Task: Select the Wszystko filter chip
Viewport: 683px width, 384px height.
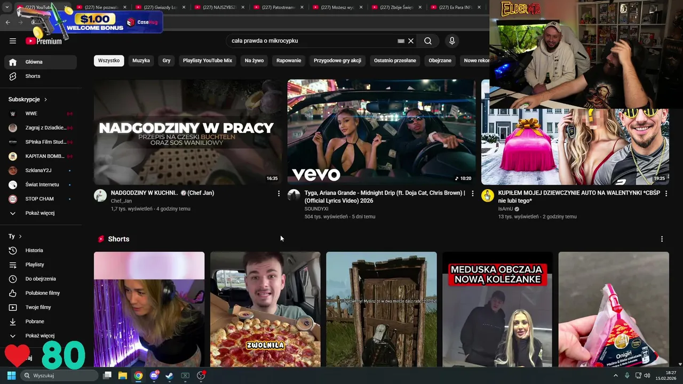Action: pyautogui.click(x=109, y=60)
